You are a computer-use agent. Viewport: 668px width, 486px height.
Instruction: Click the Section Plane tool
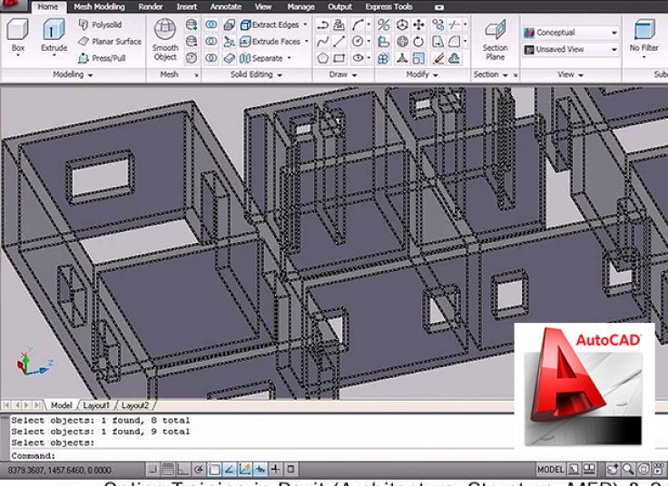(x=495, y=40)
